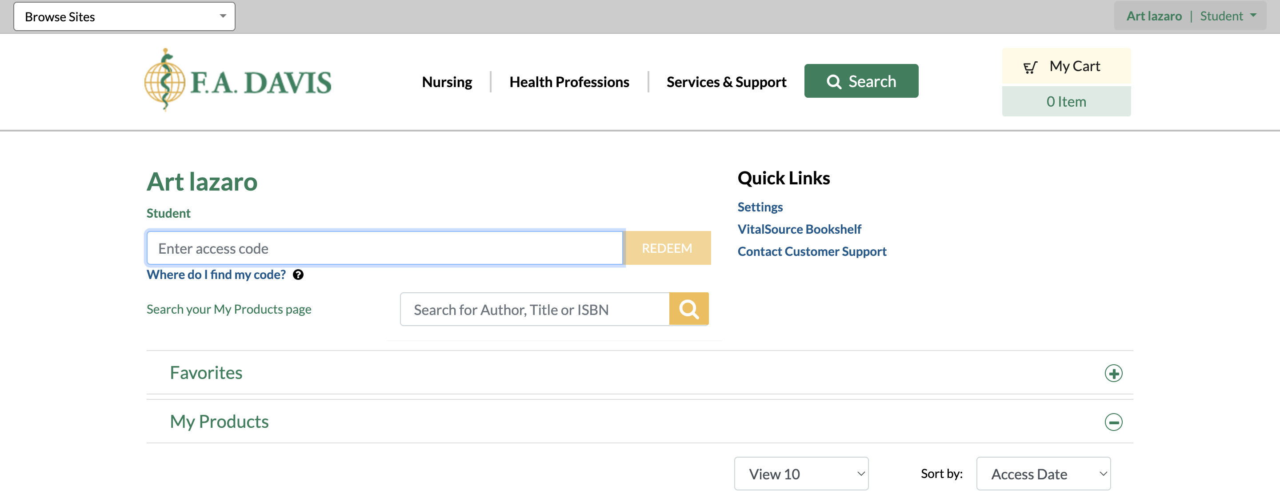Image resolution: width=1280 pixels, height=502 pixels.
Task: Collapse the My Products minus icon
Action: click(x=1113, y=422)
